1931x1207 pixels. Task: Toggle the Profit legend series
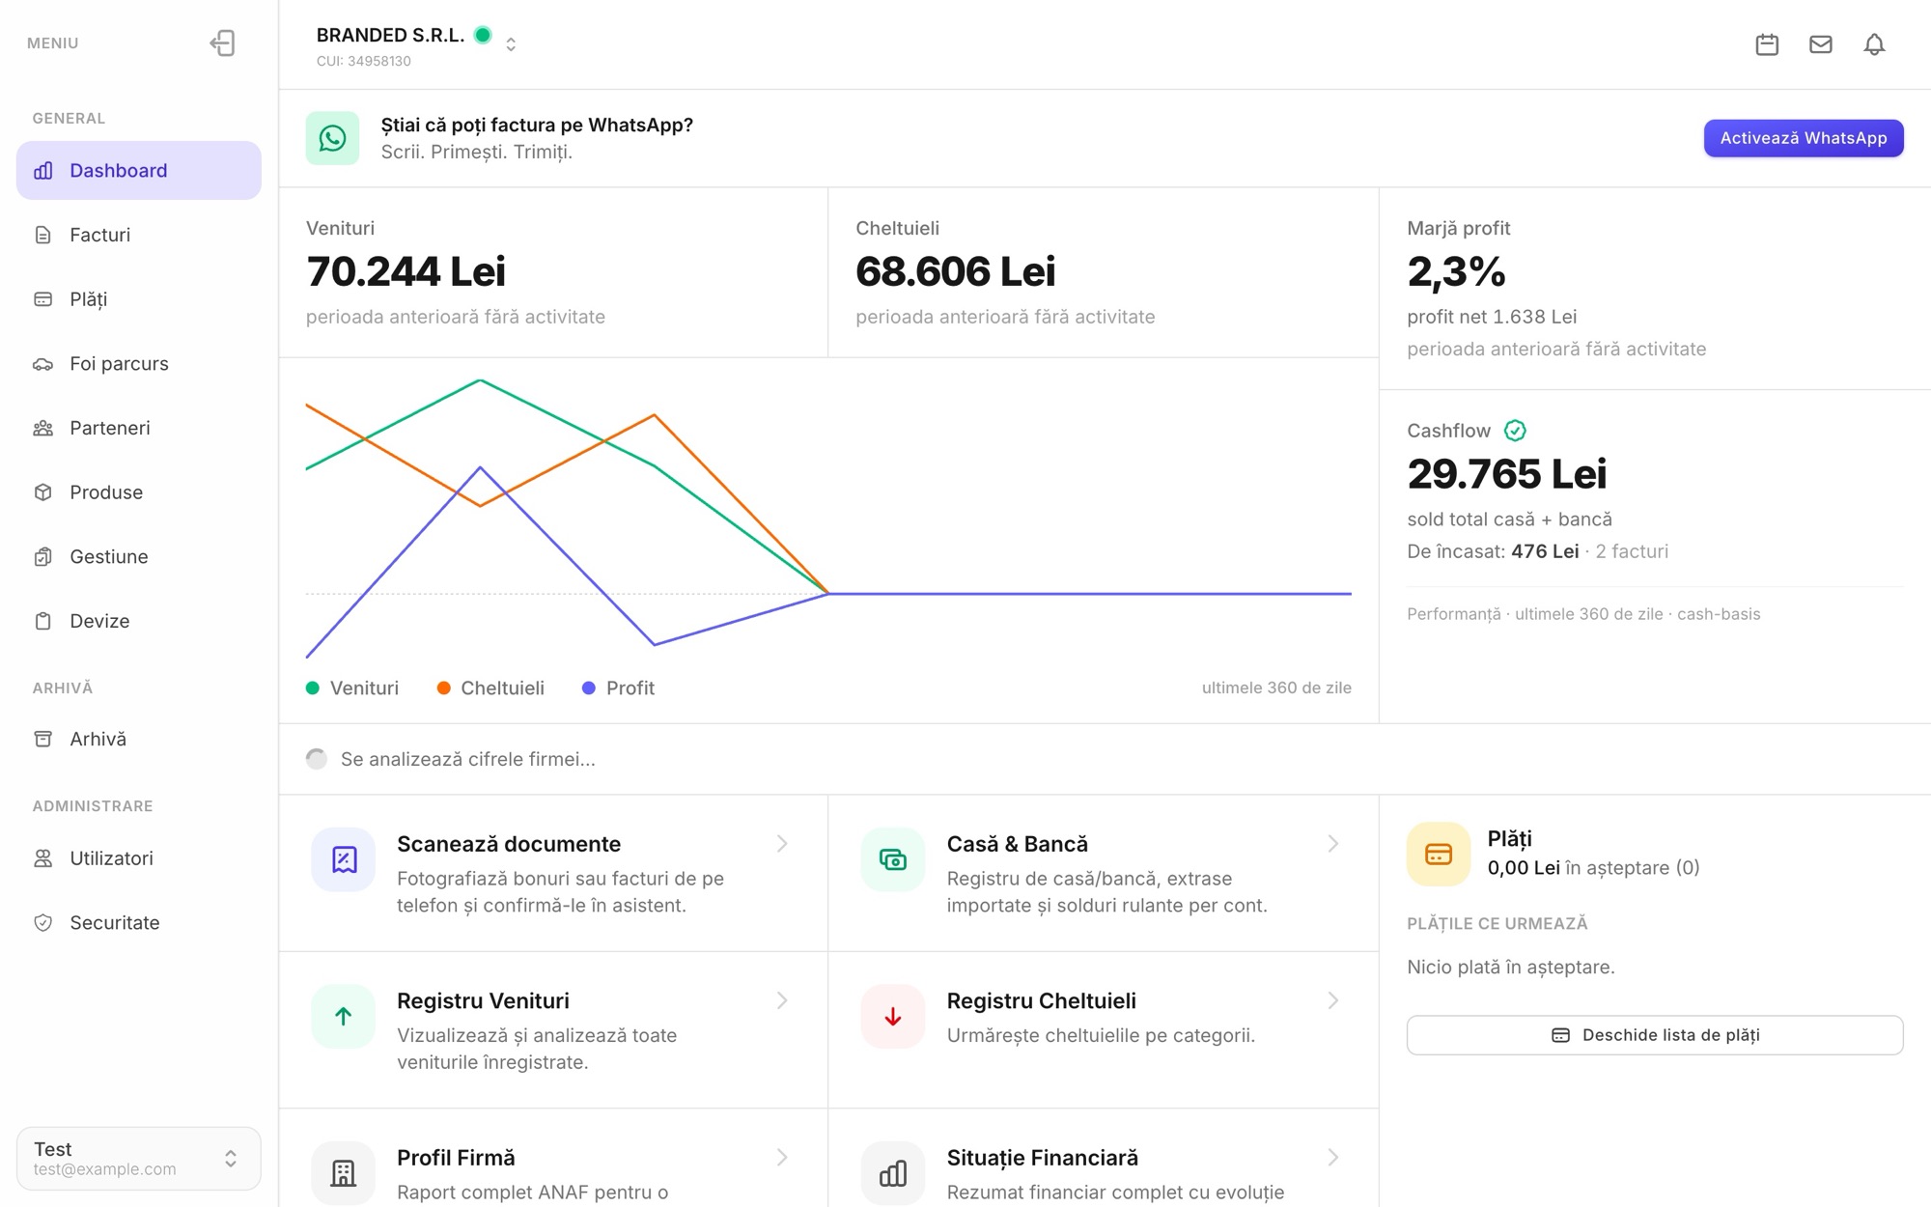point(618,688)
